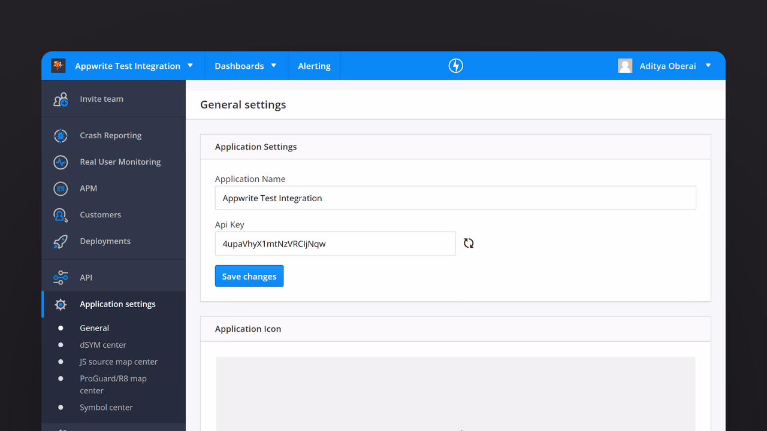The image size is (767, 431).
Task: Click the Save changes button
Action: point(249,276)
